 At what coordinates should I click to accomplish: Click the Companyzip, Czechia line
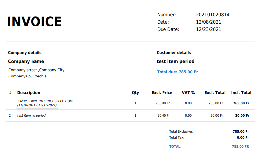pos(27,76)
